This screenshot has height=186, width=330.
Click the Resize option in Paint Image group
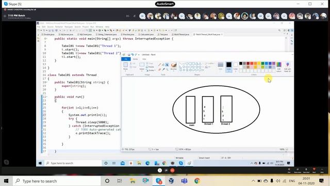[x=150, y=67]
